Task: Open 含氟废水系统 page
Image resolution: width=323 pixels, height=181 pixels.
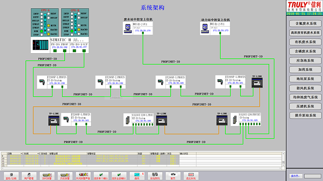Action: pyautogui.click(x=305, y=24)
